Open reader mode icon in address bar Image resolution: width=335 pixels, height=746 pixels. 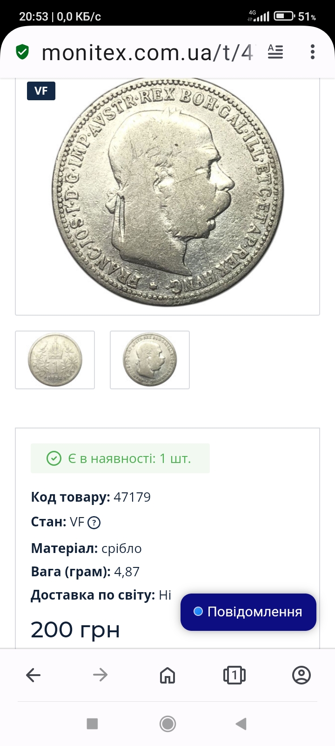pos(275,52)
